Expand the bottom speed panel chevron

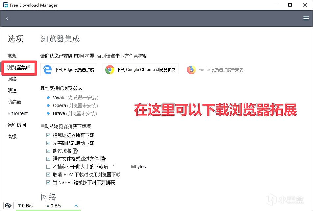76,205
